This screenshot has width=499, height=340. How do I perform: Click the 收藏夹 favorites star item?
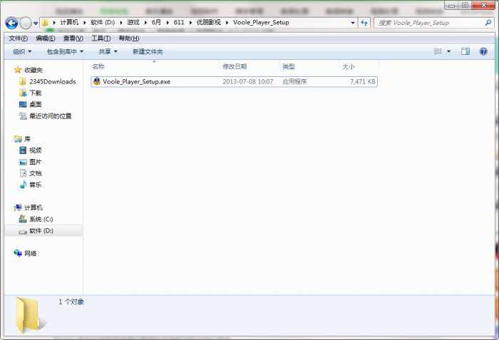[29, 70]
